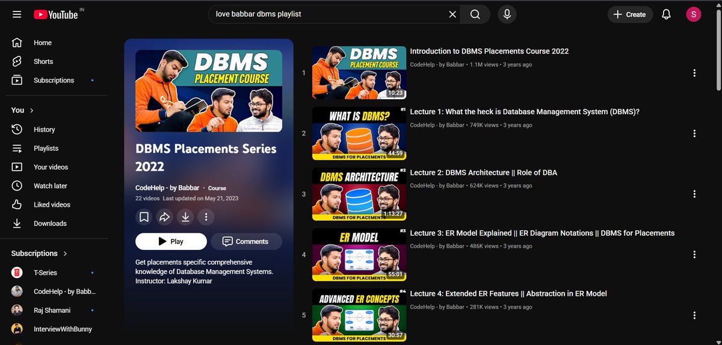Open the notifications bell

666,14
